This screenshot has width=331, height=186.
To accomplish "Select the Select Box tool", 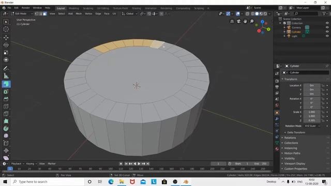I will tap(6, 22).
